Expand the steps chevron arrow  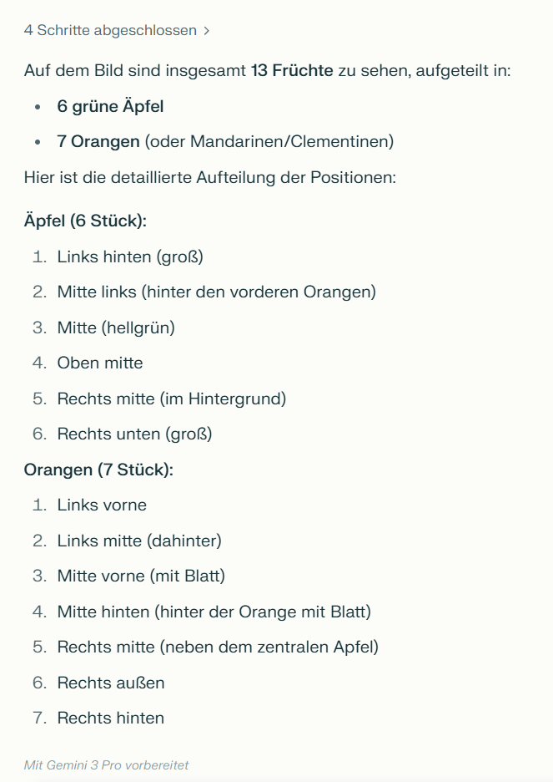(x=207, y=31)
